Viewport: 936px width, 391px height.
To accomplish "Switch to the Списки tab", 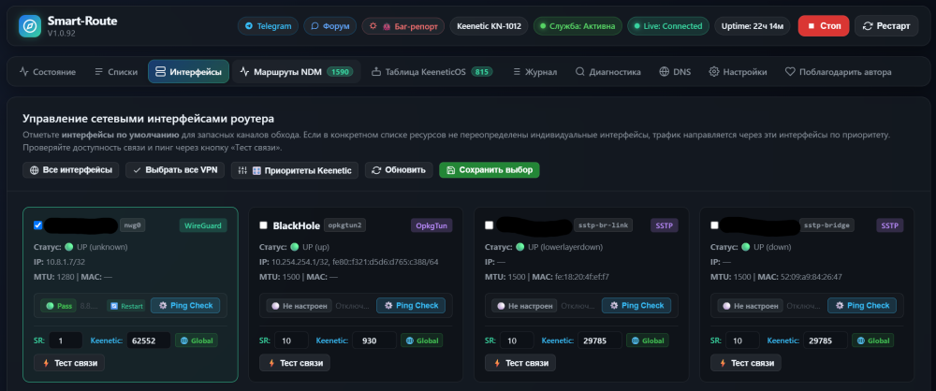I will [116, 72].
